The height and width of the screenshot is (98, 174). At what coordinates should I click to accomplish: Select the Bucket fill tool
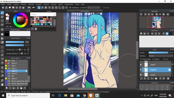click(2, 38)
